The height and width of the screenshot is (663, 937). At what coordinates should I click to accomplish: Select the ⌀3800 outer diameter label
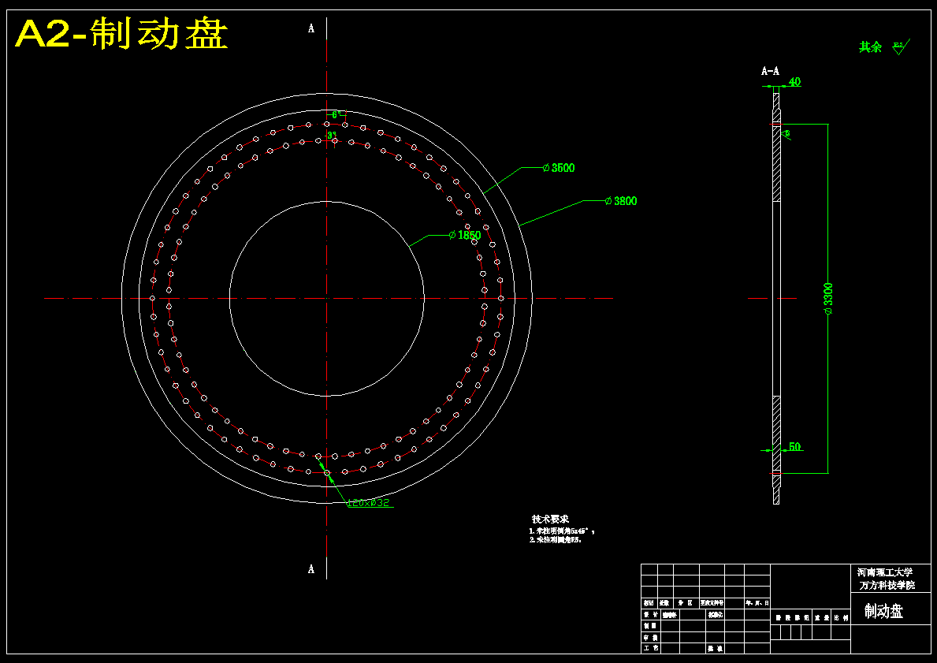(x=622, y=201)
